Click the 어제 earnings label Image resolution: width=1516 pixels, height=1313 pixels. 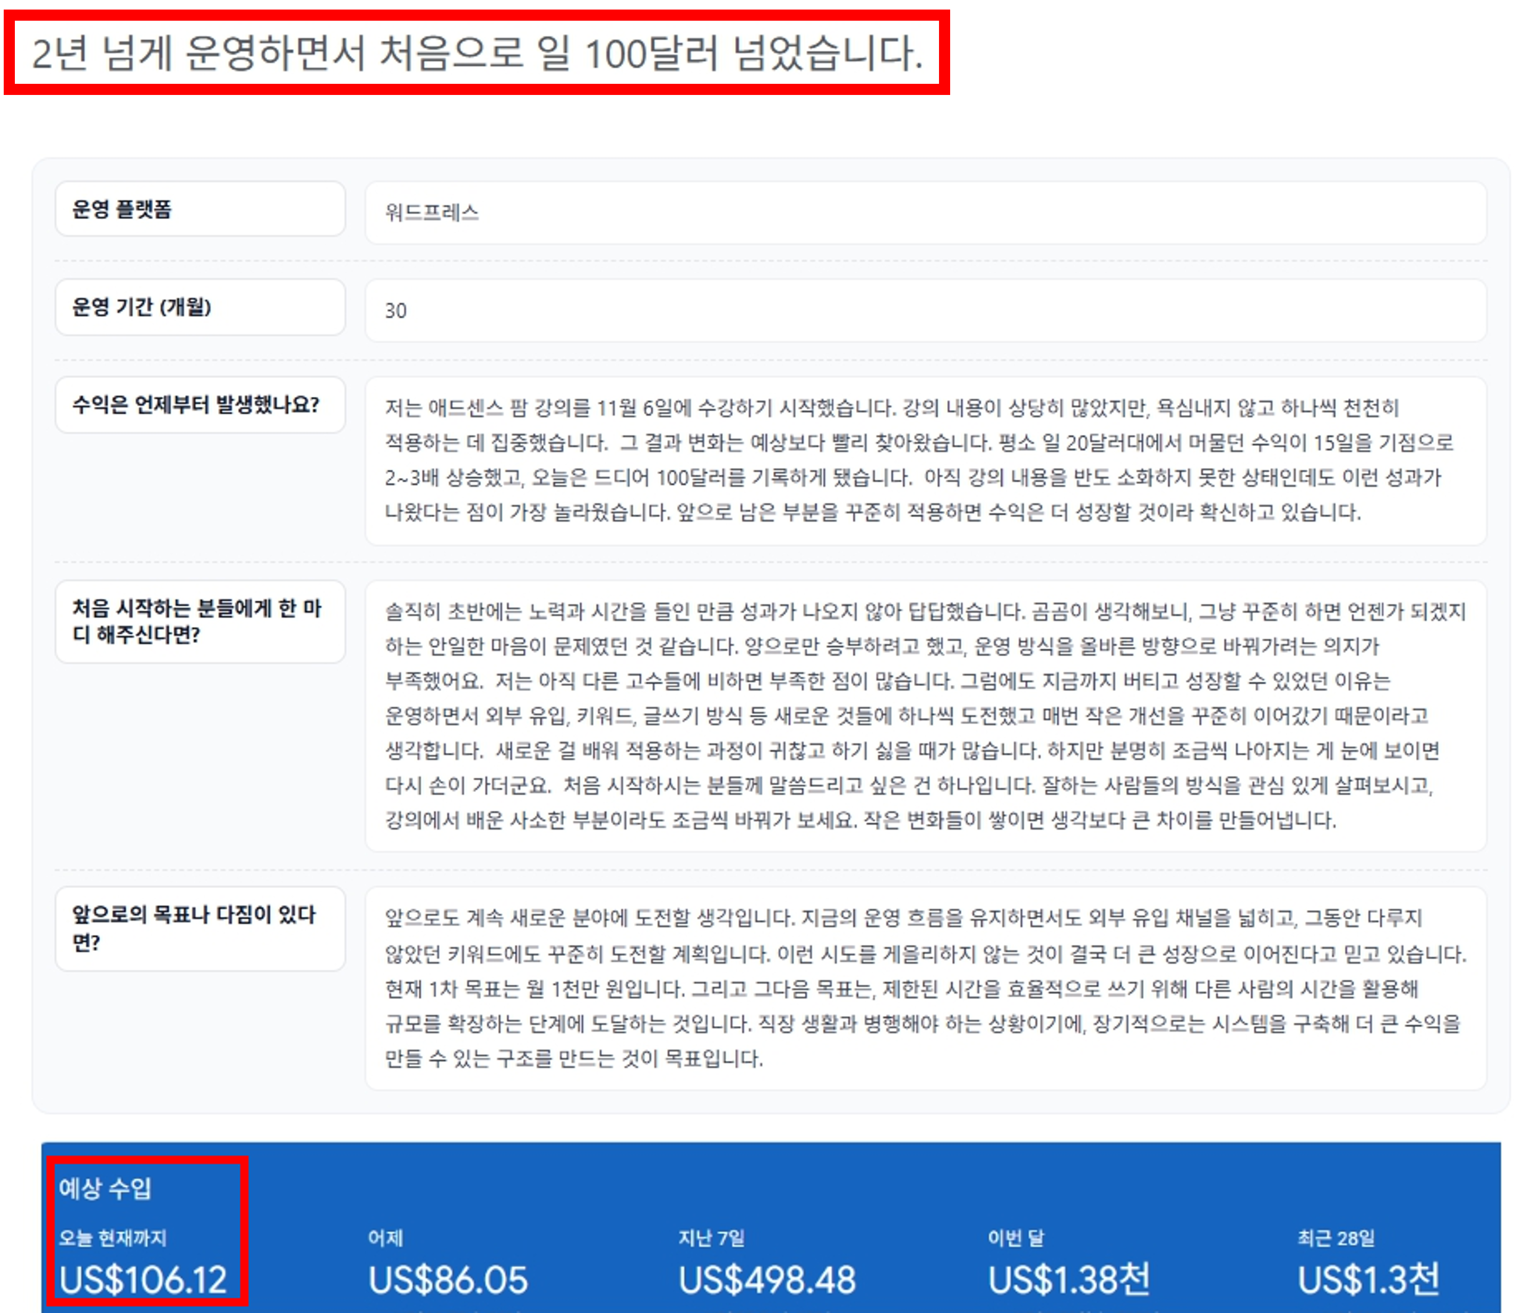click(385, 1238)
